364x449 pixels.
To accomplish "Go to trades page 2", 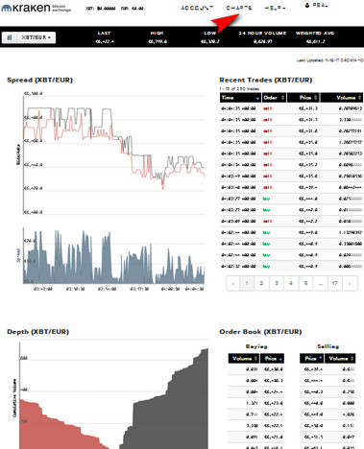I will [x=261, y=283].
